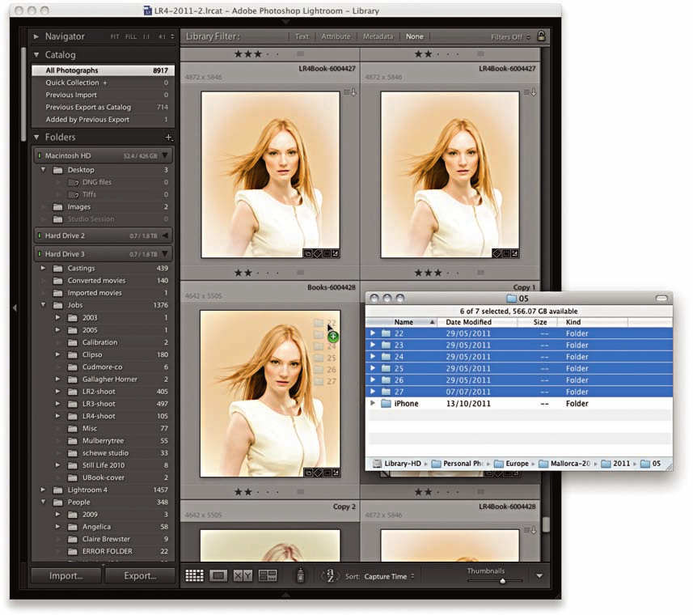Click the Export... button
This screenshot has width=693, height=615.
click(x=140, y=575)
